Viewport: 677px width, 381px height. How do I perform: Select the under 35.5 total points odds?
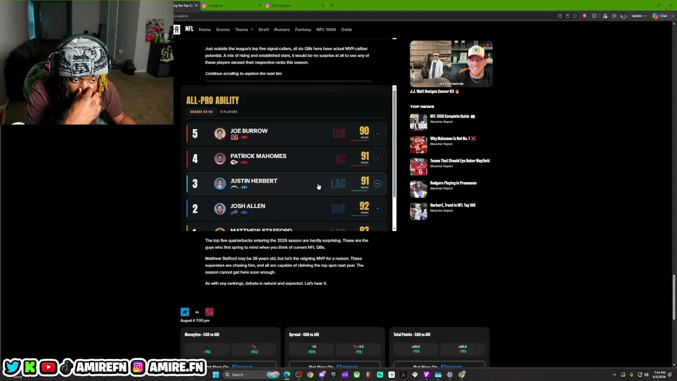463,350
